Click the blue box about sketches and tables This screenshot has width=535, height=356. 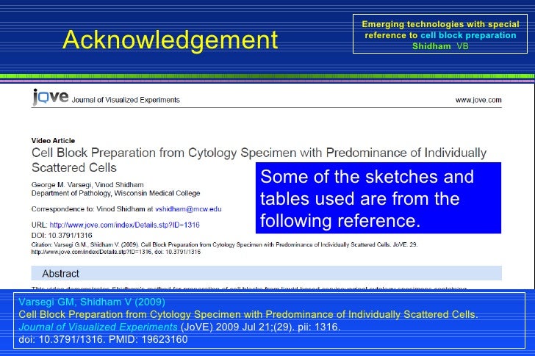[378, 198]
